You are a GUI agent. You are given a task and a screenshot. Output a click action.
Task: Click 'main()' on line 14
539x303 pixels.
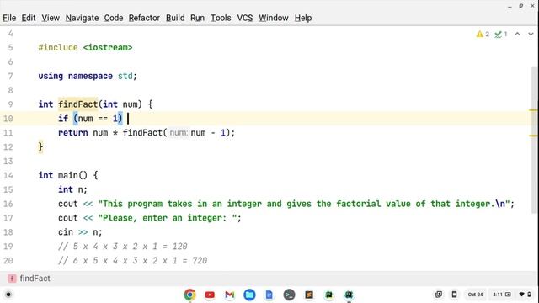point(73,175)
